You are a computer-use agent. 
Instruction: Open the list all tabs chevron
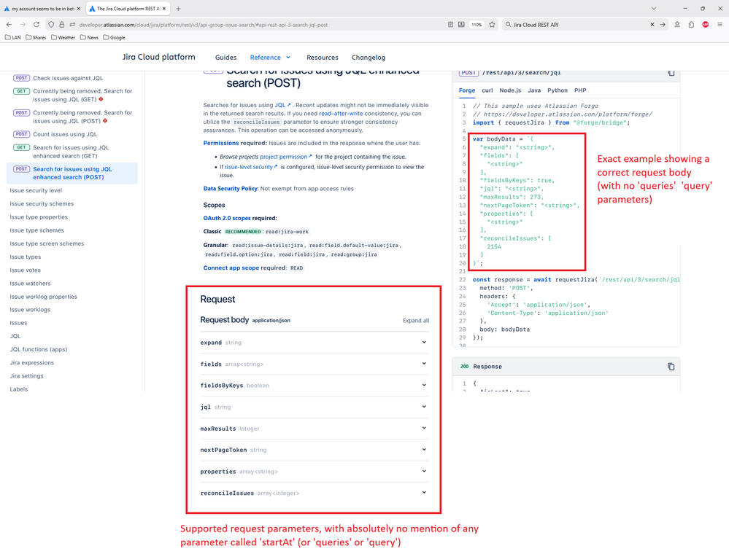tap(654, 8)
